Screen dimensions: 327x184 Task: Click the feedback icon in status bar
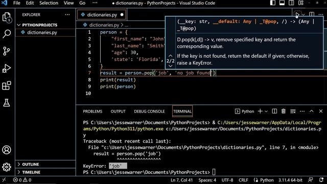(x=311, y=180)
